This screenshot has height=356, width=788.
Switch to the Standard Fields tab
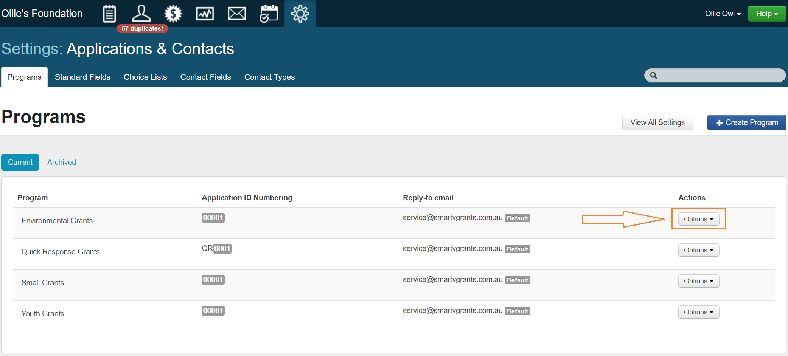click(x=82, y=77)
